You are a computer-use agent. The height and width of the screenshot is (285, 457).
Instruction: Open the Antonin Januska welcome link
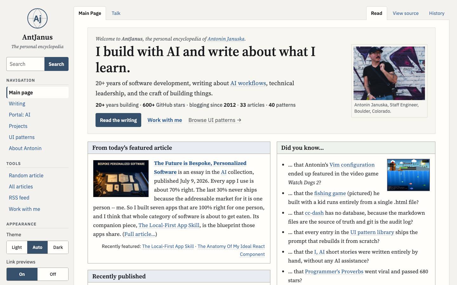226,39
